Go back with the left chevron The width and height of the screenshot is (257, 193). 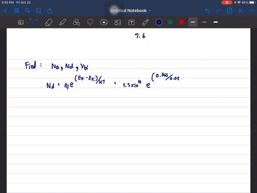point(5,11)
